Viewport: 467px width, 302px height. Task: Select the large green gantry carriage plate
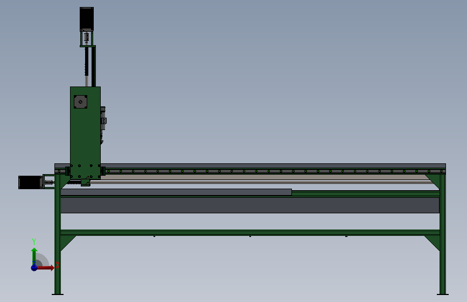click(85, 133)
